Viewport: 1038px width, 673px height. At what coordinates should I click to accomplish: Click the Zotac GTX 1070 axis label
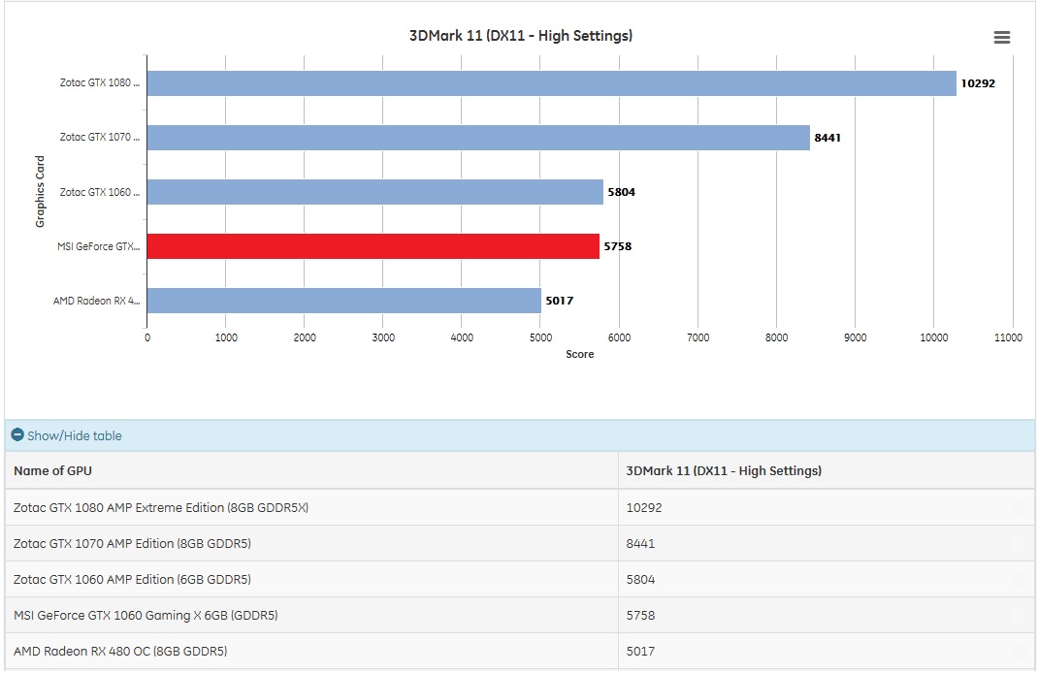[100, 137]
